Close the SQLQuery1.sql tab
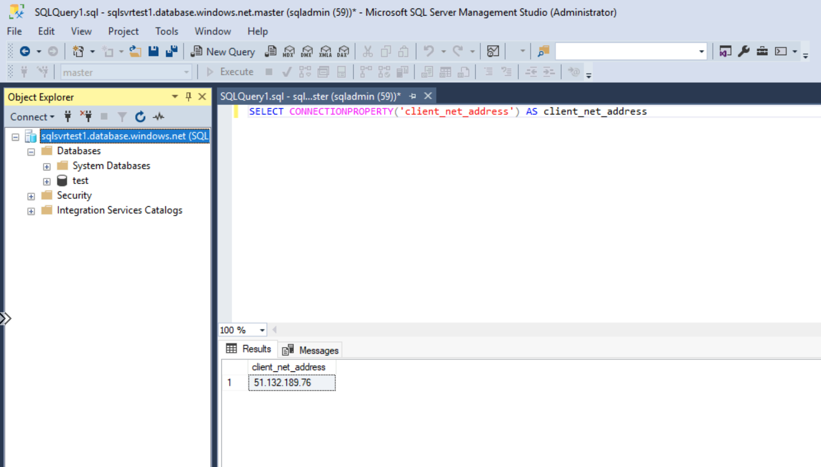 [428, 96]
